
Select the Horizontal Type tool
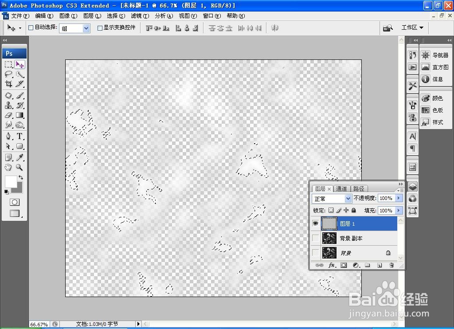point(20,136)
